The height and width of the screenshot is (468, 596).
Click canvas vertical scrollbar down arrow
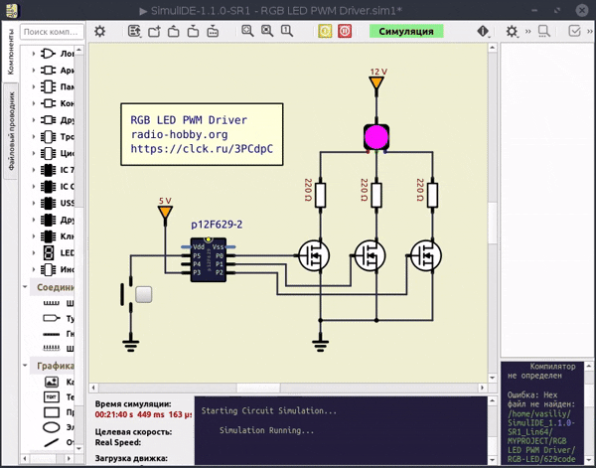493,378
